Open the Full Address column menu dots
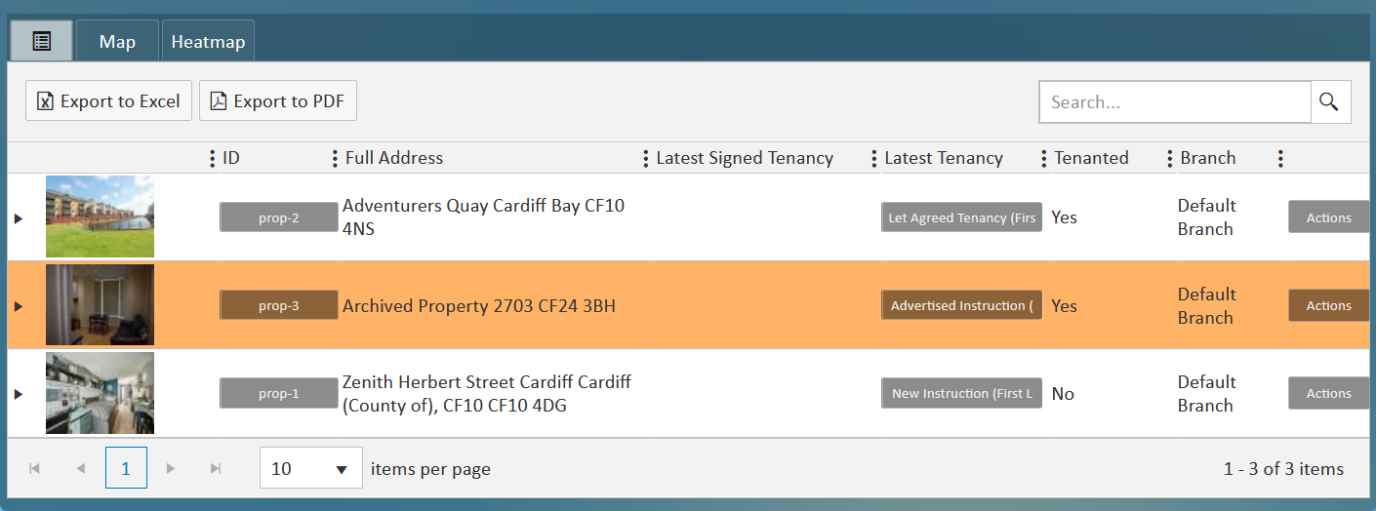1376x511 pixels. click(336, 158)
